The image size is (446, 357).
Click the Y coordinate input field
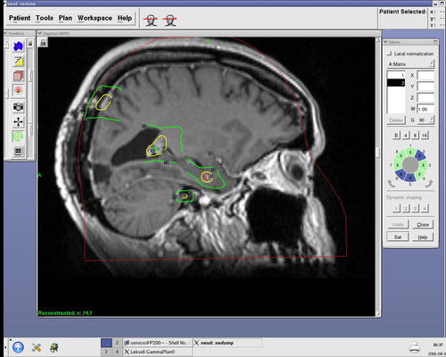point(425,87)
